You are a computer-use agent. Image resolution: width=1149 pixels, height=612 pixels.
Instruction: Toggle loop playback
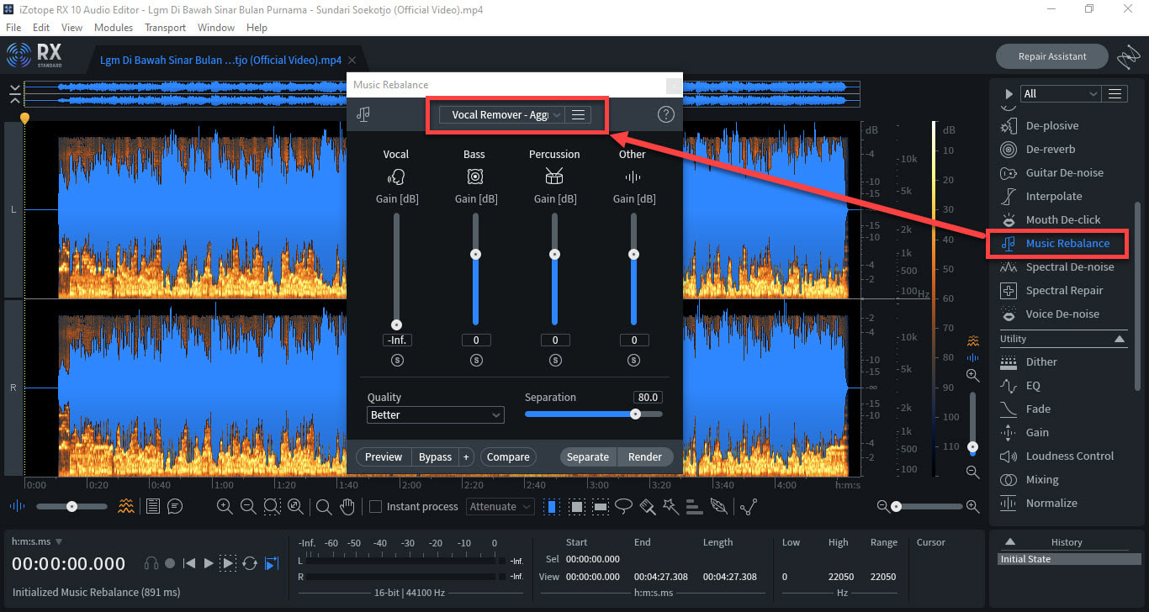coord(250,563)
